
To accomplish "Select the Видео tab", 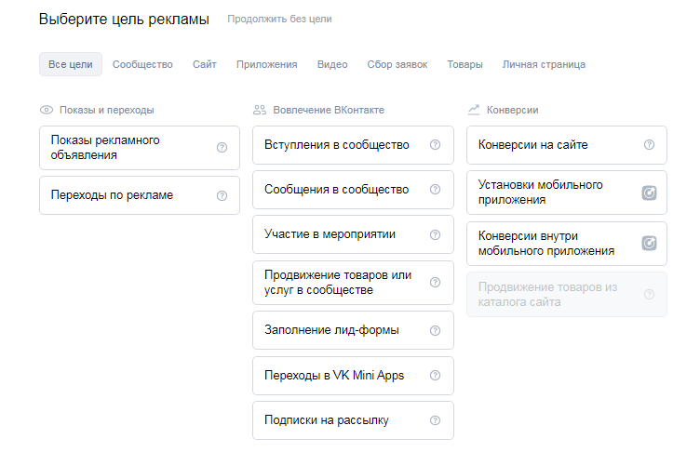I will coord(332,64).
